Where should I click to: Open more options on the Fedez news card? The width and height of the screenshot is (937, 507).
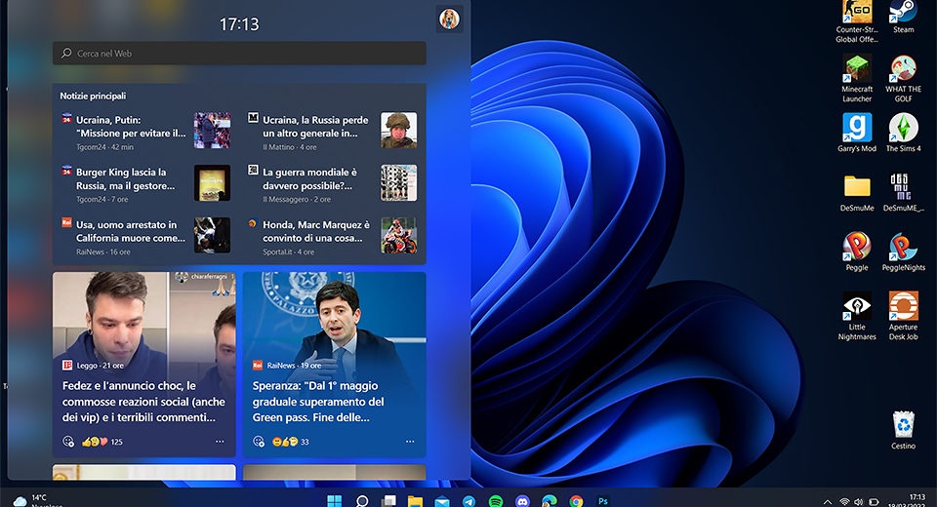point(219,442)
